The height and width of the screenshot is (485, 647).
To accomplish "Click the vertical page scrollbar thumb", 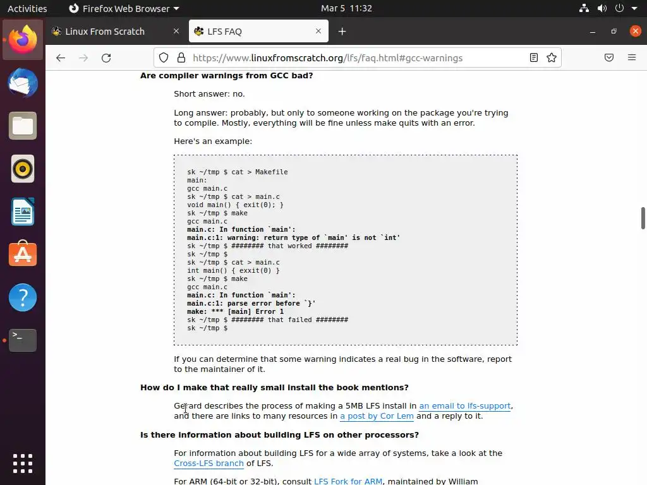I will [643, 218].
